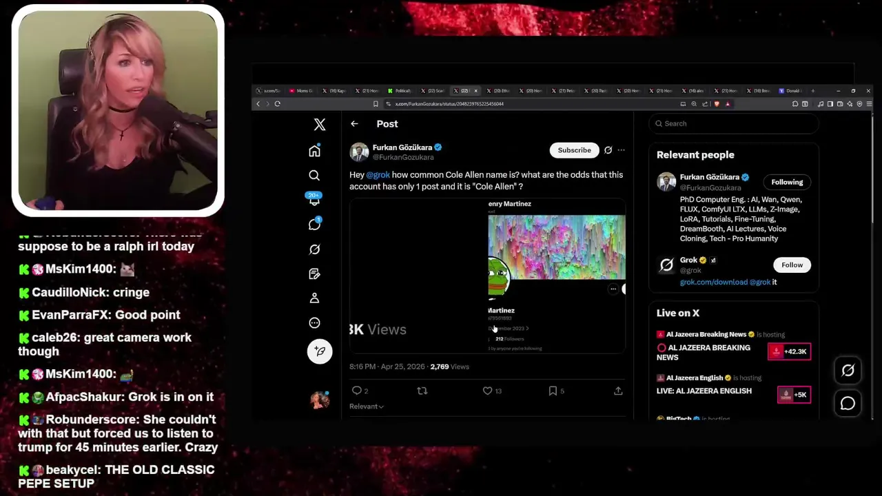Click chat message 'AfpacShakur: Grok is in on it'
Viewport: 882px width, 496px height.
click(116, 397)
